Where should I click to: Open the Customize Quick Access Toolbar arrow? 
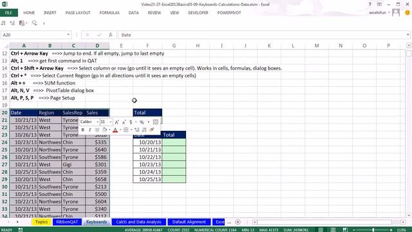pyautogui.click(x=44, y=24)
